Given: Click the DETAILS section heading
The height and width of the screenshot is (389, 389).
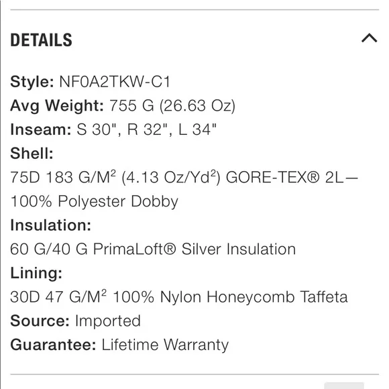Looking at the screenshot, I should pyautogui.click(x=41, y=40).
